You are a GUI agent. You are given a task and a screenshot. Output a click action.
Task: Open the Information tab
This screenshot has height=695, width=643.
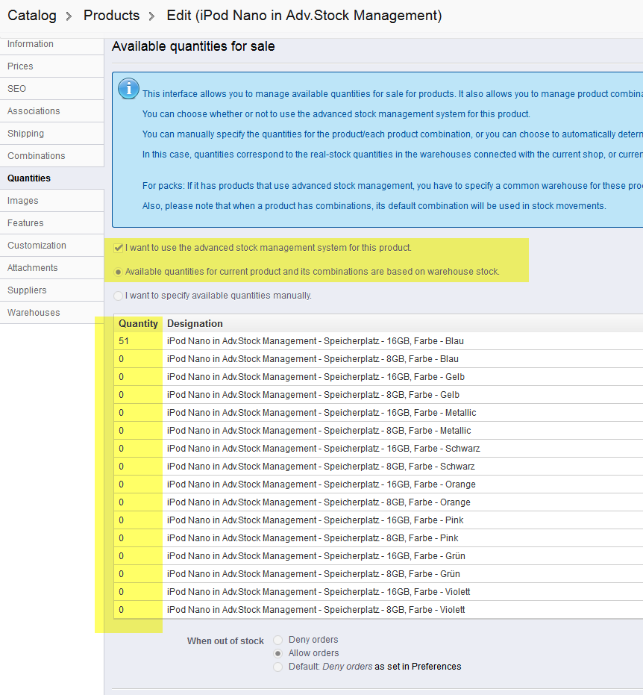[51, 44]
